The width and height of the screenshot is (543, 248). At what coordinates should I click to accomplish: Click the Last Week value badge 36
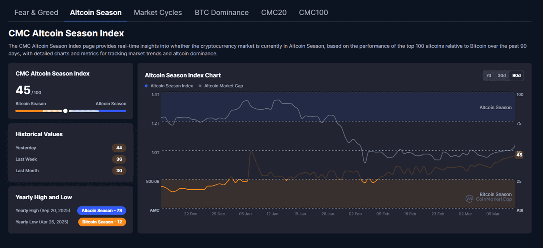[119, 159]
